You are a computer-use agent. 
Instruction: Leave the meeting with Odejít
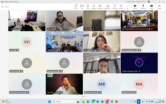click(x=159, y=7)
